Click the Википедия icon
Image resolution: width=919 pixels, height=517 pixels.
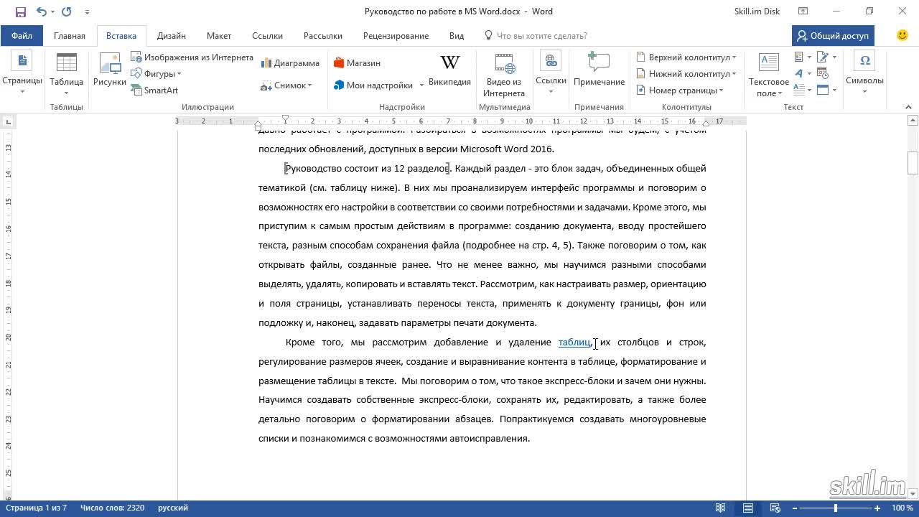point(449,70)
